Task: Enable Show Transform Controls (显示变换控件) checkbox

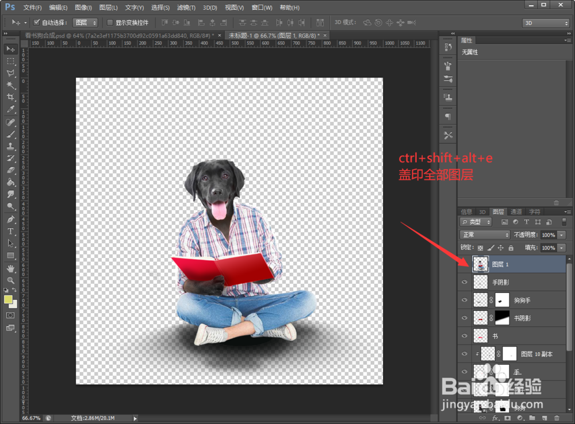Action: [x=110, y=22]
